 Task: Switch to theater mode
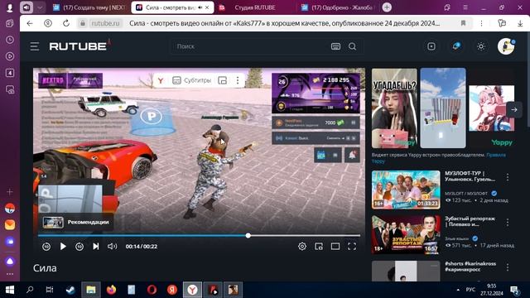coord(335,247)
